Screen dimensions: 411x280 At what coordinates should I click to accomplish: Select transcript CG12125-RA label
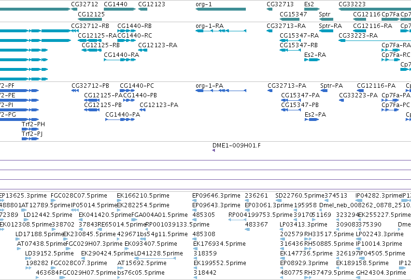(x=98, y=36)
